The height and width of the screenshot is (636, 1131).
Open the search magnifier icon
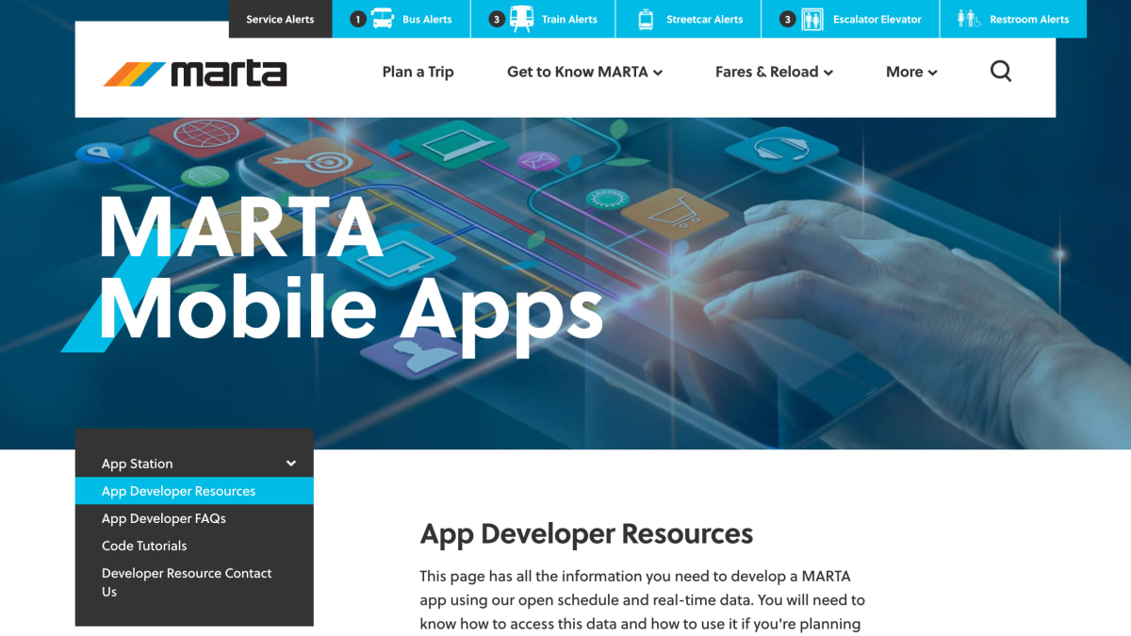coord(1001,72)
